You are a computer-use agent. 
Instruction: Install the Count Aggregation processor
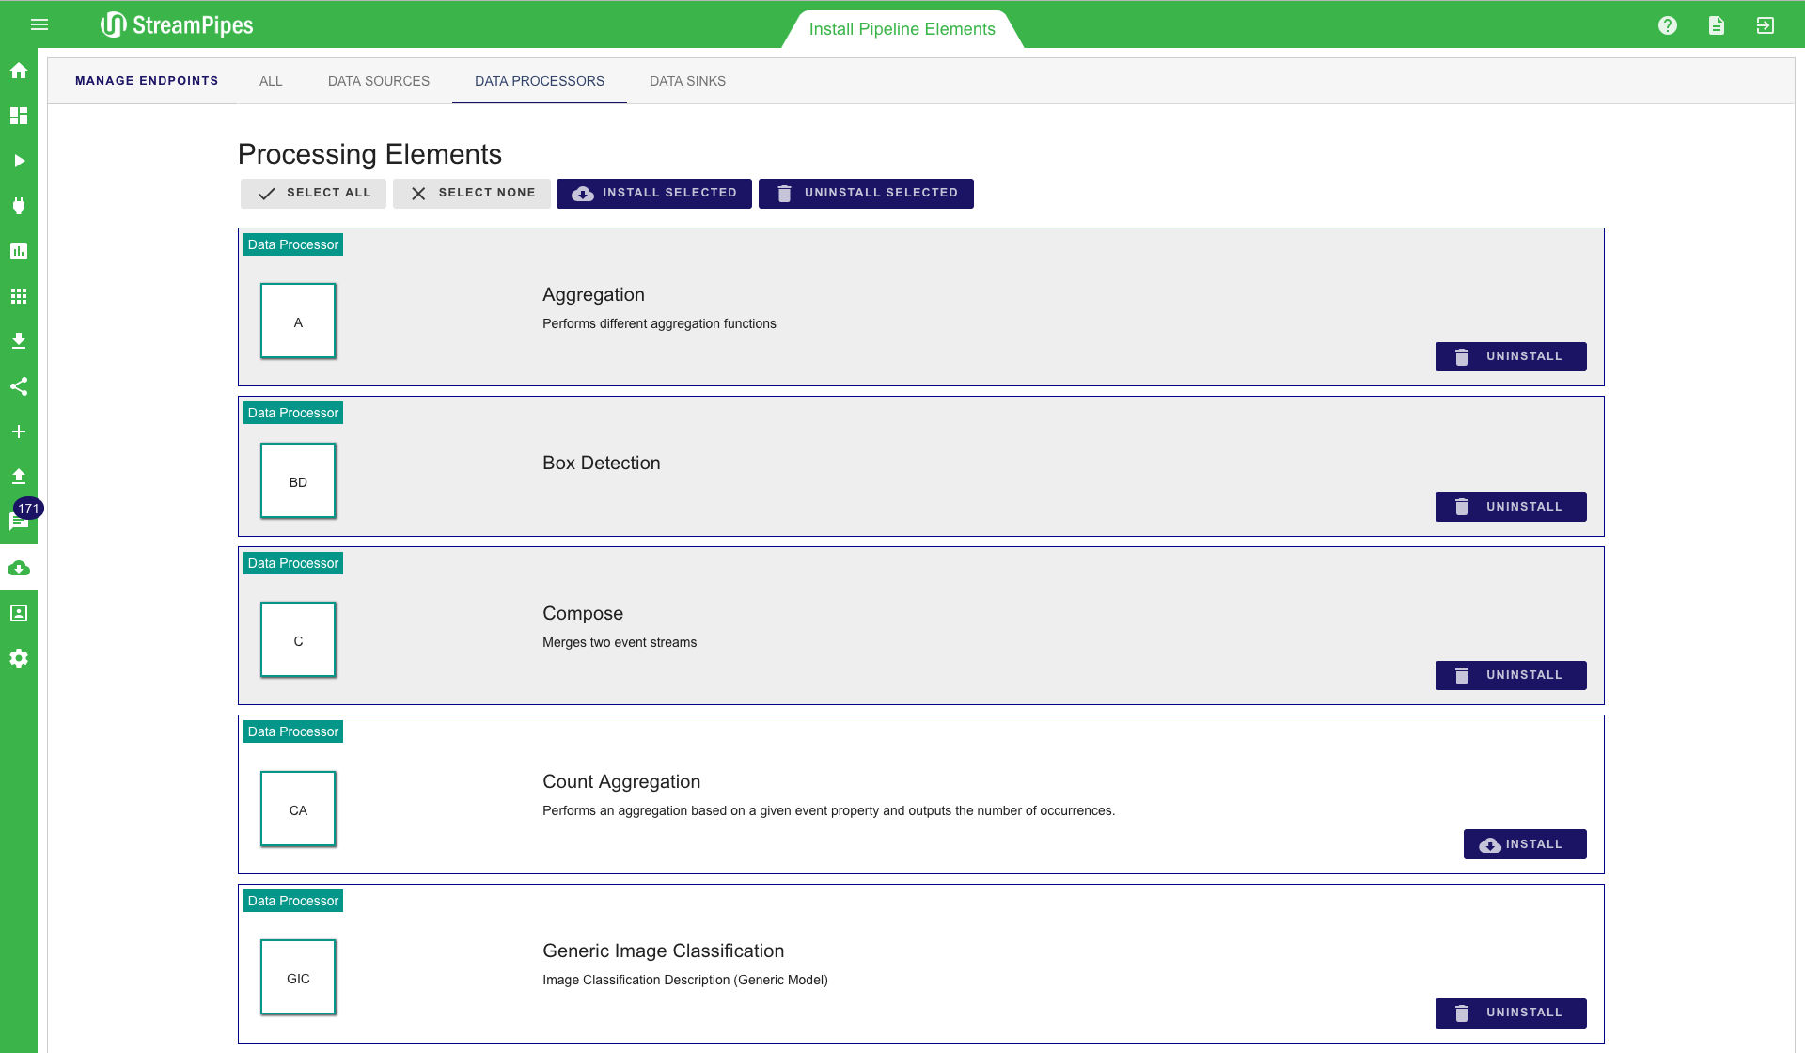pyautogui.click(x=1524, y=844)
